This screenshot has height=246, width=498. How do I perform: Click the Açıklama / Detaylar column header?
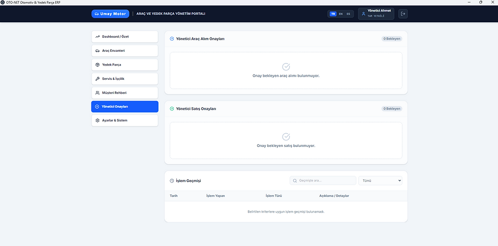[334, 196]
